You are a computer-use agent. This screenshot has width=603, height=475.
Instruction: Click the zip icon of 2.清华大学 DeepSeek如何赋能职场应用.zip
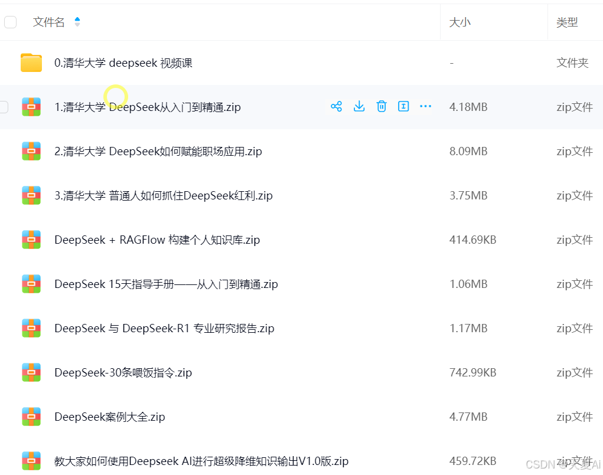31,151
